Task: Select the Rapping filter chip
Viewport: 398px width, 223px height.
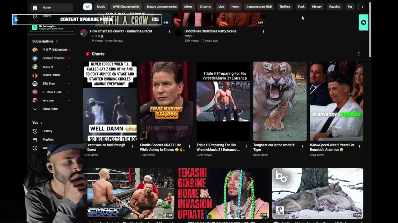Action: click(335, 7)
